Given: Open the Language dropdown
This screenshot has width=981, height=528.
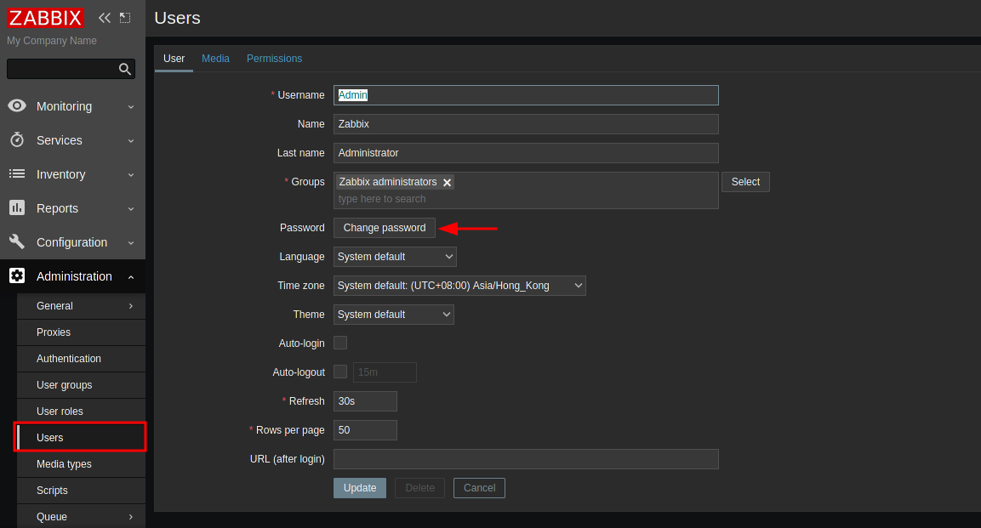Looking at the screenshot, I should pyautogui.click(x=395, y=257).
